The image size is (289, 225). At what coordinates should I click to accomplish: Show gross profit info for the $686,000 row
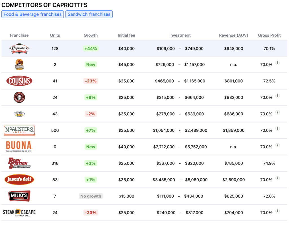click(278, 112)
